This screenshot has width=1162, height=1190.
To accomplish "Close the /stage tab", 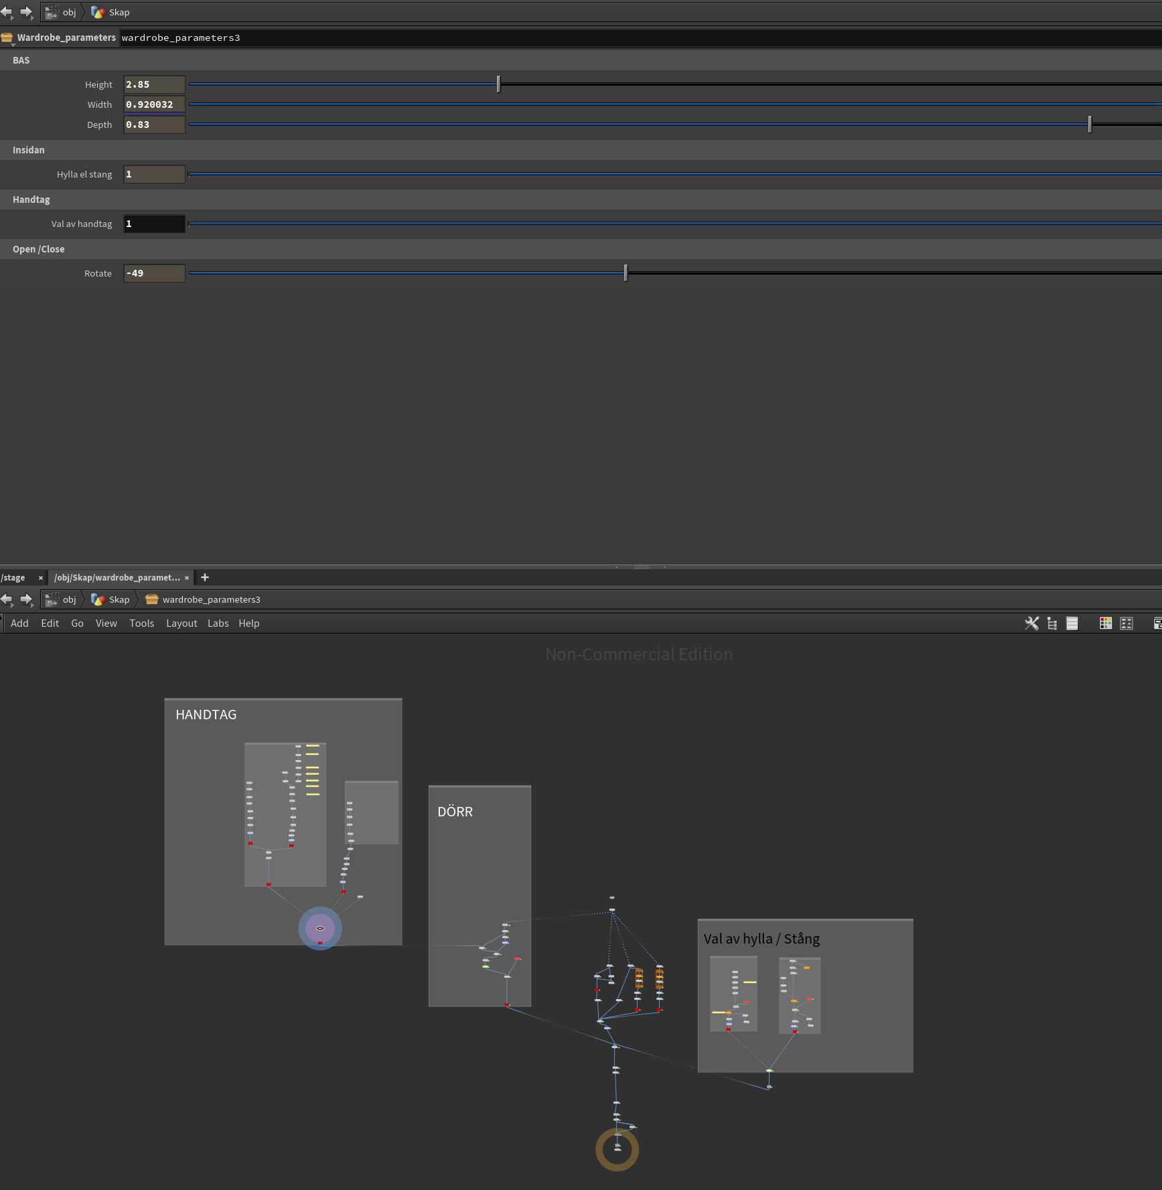I will point(41,578).
